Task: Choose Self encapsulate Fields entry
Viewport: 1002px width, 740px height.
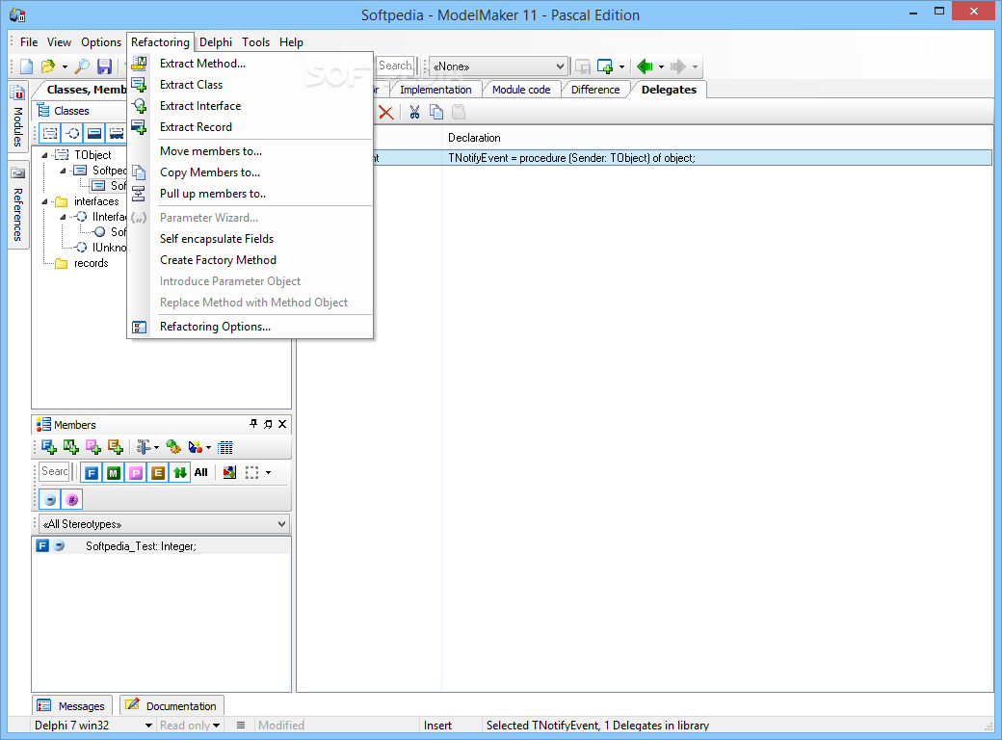Action: 217,239
